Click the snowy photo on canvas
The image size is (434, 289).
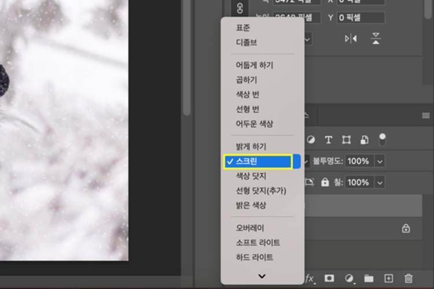(64, 130)
